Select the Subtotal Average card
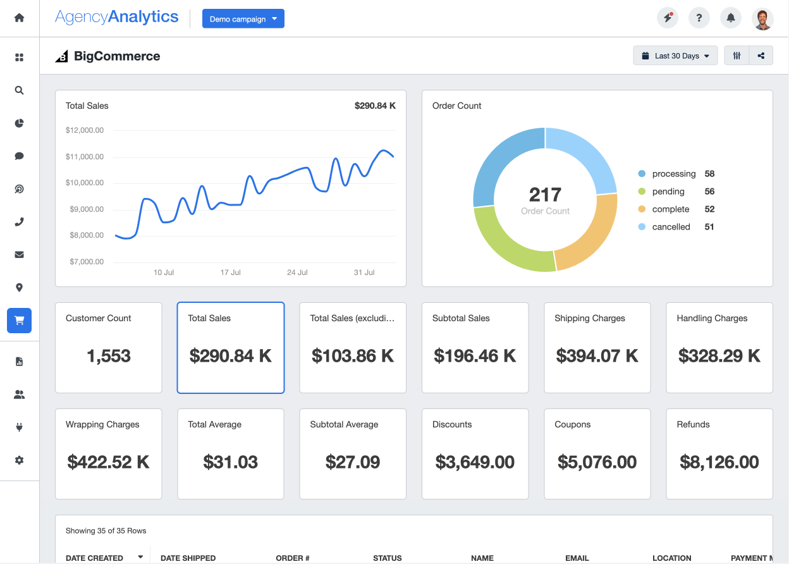Screen dimensions: 789x564 [353, 454]
